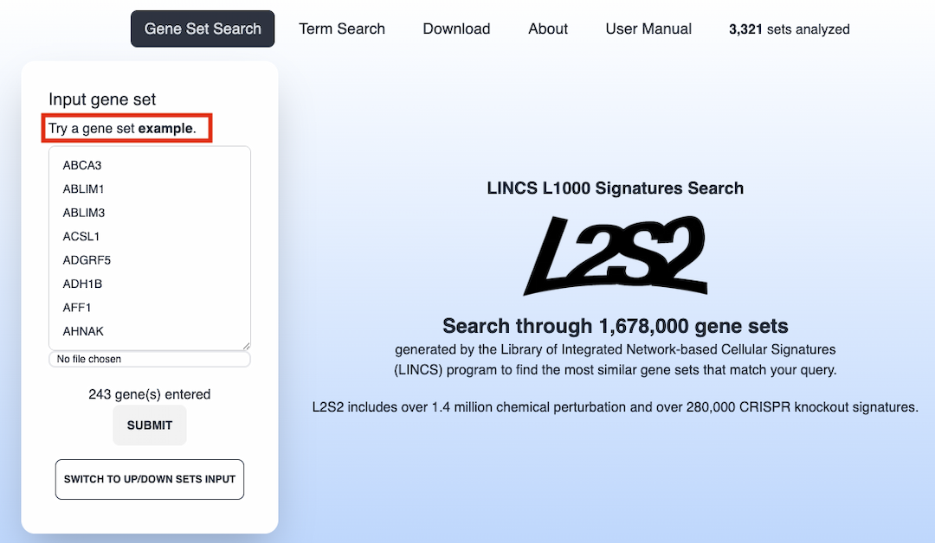Open the User Manual link

(x=648, y=29)
